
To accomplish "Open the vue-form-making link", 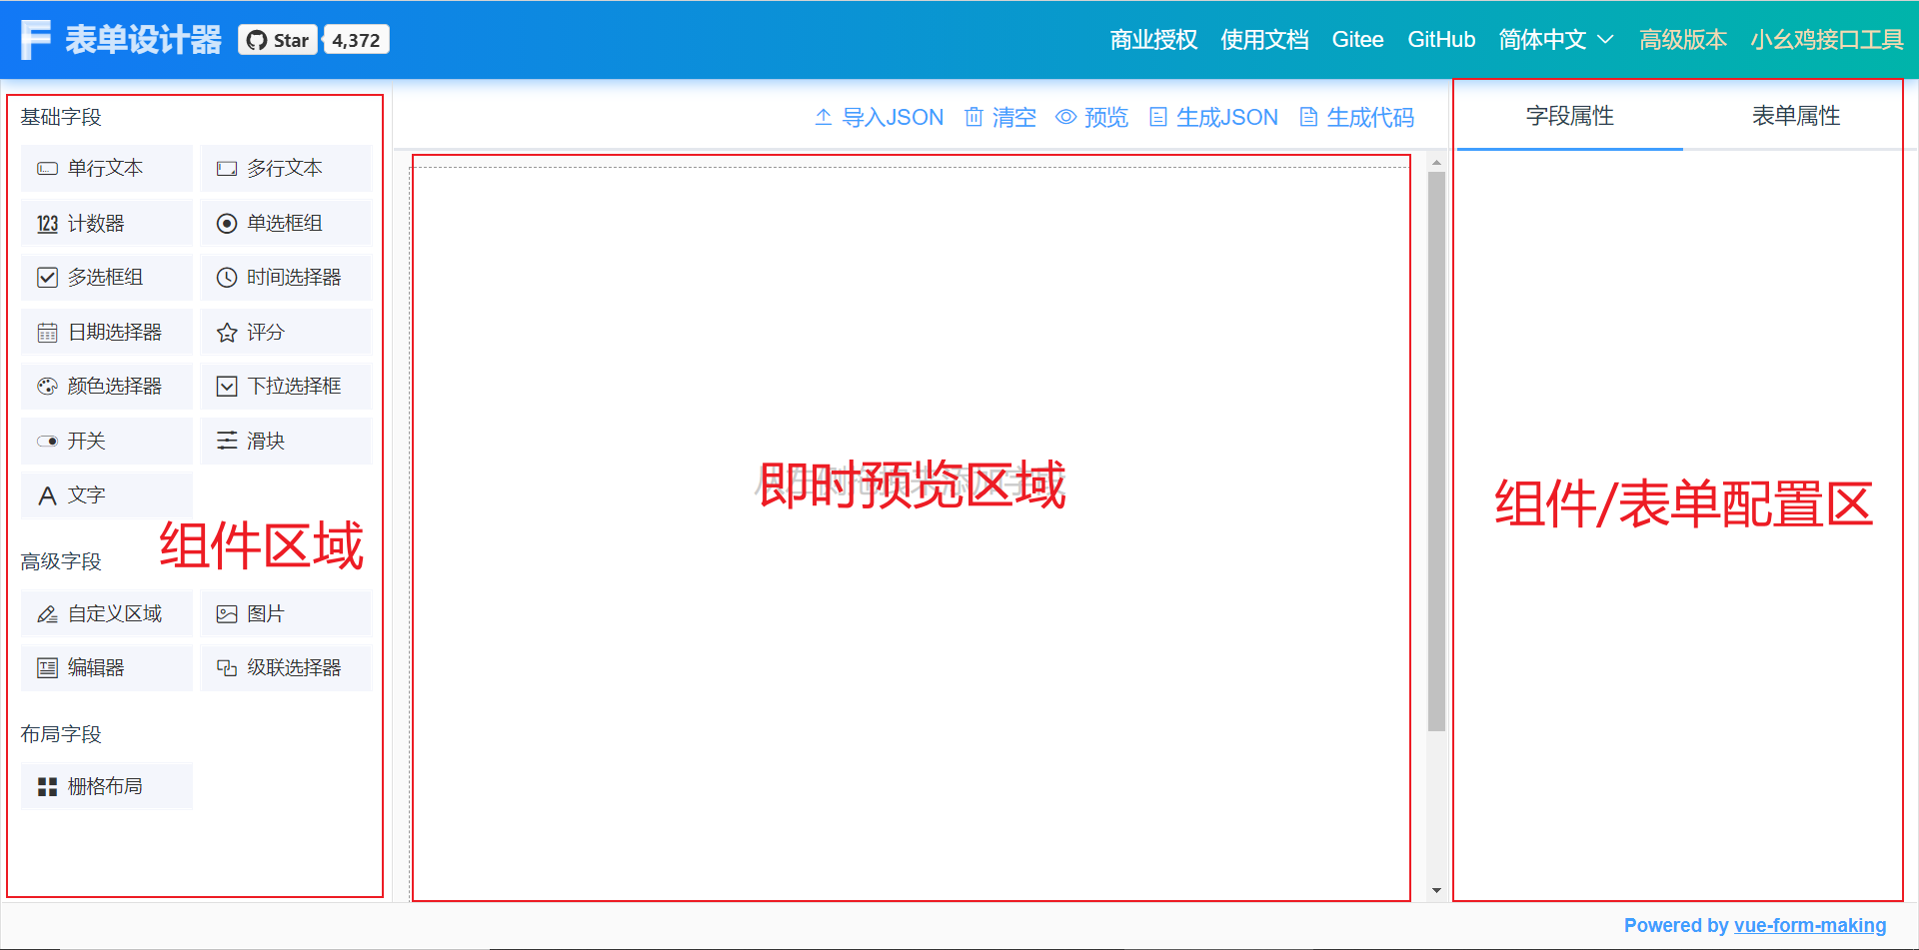I will click(1811, 925).
